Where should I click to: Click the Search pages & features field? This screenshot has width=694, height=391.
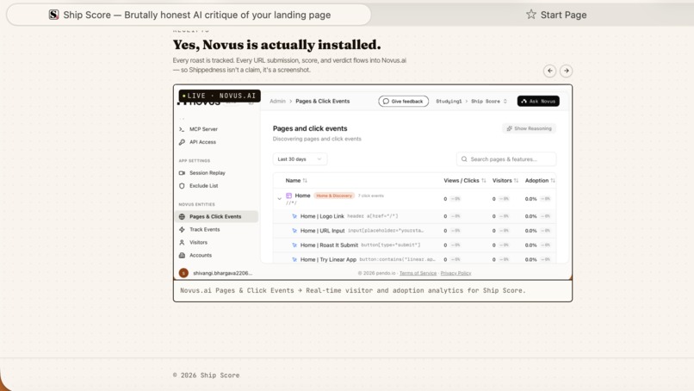506,159
